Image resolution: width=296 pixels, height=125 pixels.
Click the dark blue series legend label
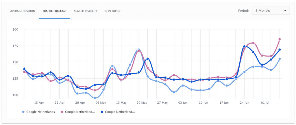tap(120, 112)
